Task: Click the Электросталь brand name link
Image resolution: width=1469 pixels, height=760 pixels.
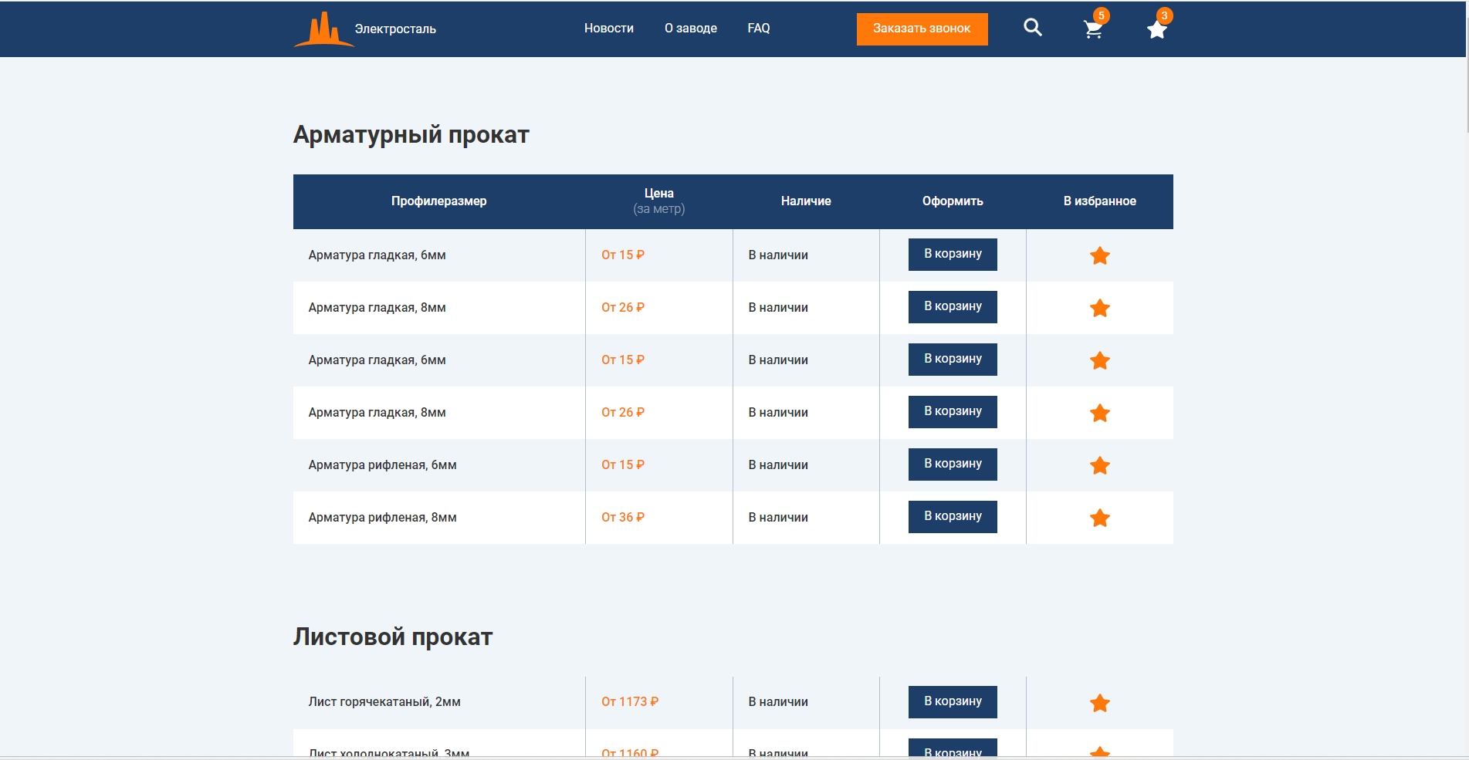Action: click(x=395, y=29)
